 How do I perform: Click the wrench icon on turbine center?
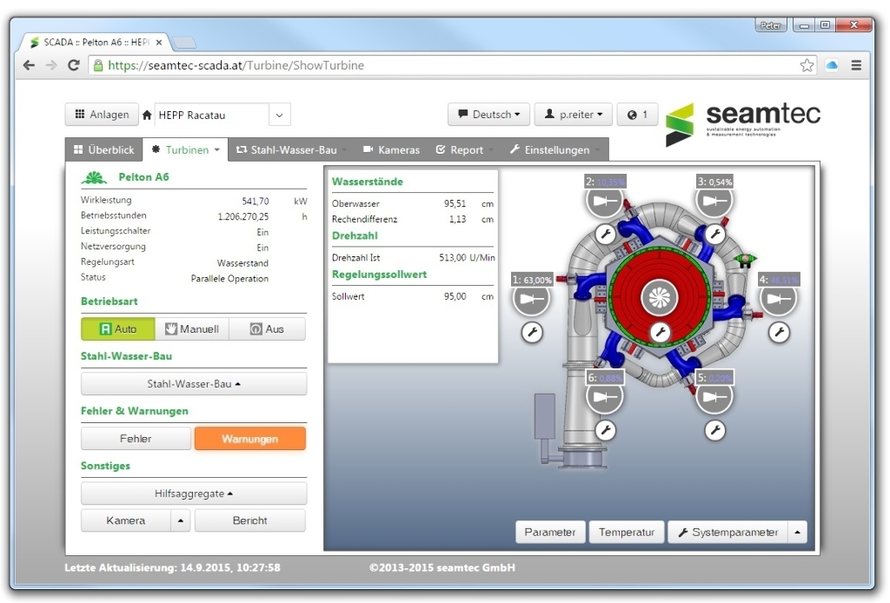coord(660,331)
